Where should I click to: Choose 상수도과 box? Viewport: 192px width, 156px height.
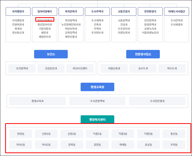click(143, 68)
